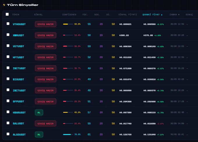The image size is (198, 142).
Task: Check the BIOUSDT row checkbox
Action: click(8, 79)
